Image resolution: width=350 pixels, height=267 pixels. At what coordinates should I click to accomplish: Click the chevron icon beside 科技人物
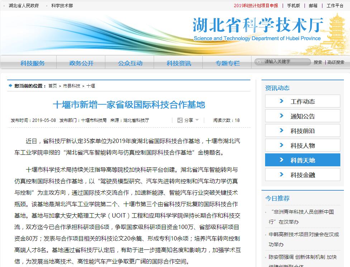(281, 145)
